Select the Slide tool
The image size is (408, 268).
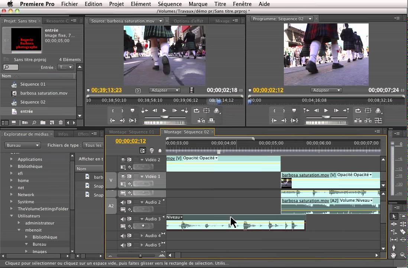403,239
